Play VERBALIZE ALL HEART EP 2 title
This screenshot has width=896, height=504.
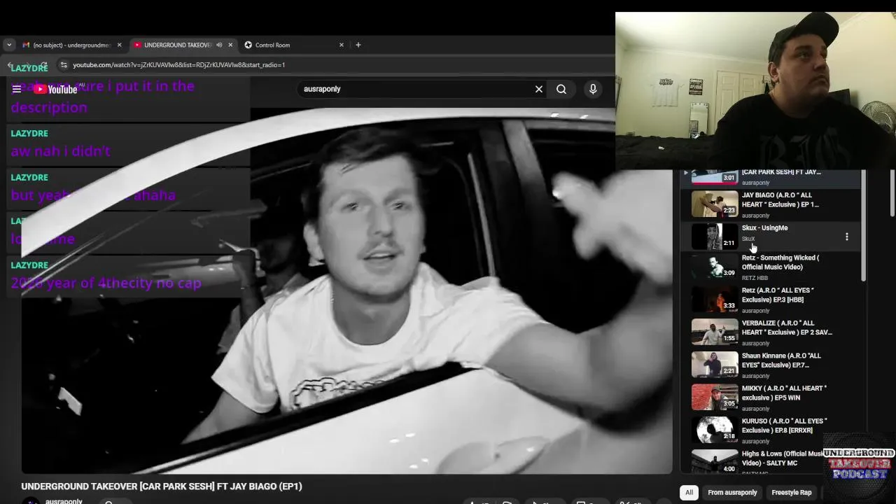pos(787,328)
